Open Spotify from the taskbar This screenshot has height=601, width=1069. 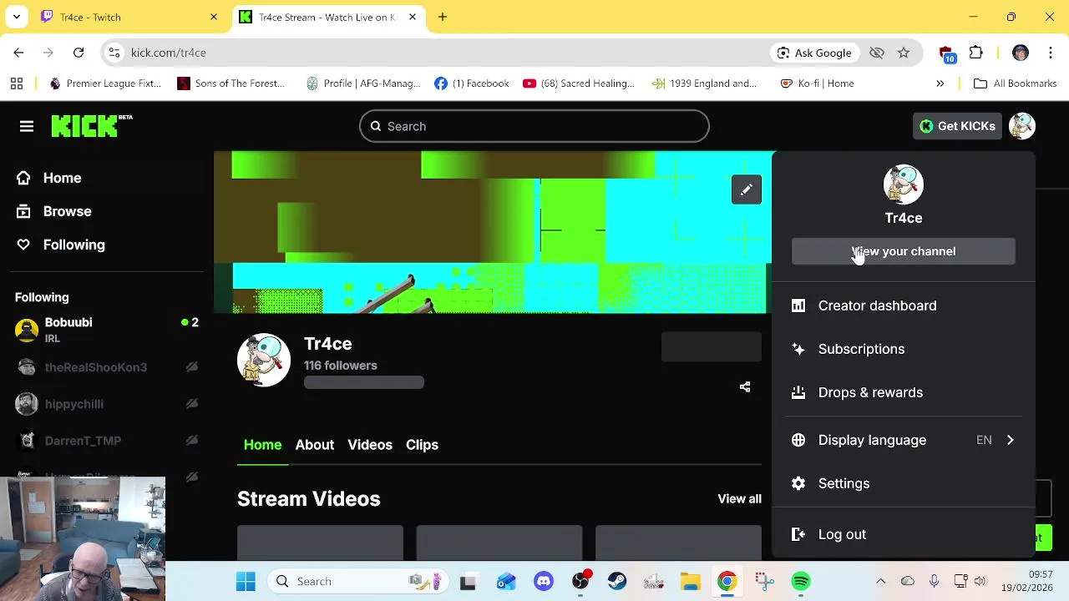801,581
